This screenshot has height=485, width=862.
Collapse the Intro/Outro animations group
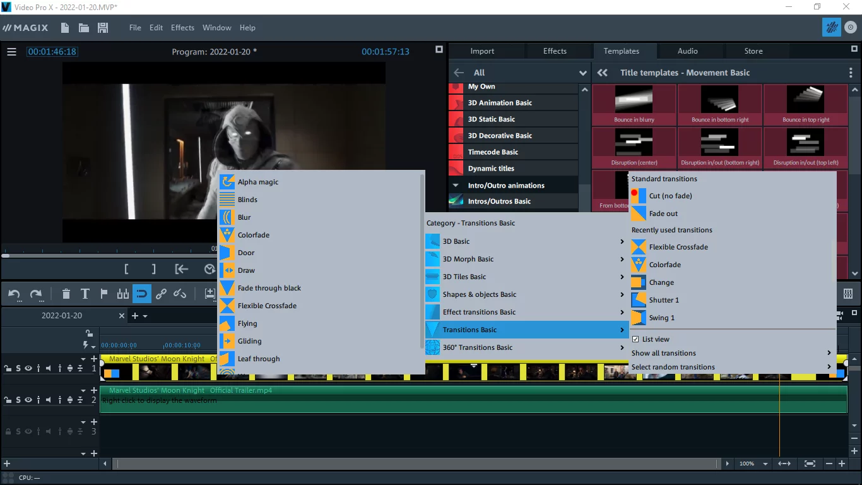[x=456, y=185]
